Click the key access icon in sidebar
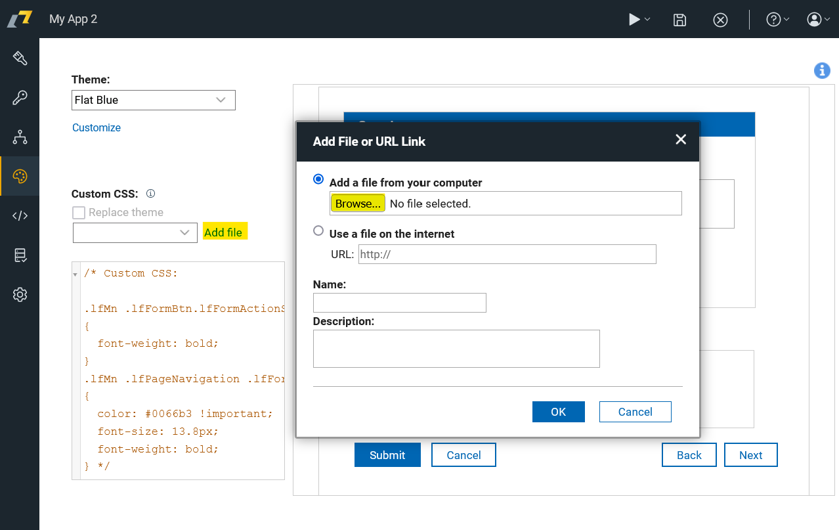 (20, 98)
